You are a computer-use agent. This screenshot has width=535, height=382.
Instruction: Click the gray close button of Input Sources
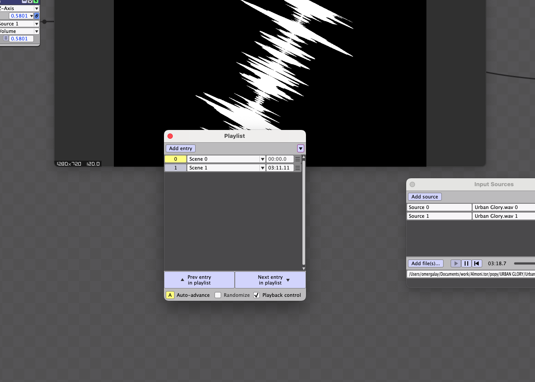pyautogui.click(x=412, y=184)
